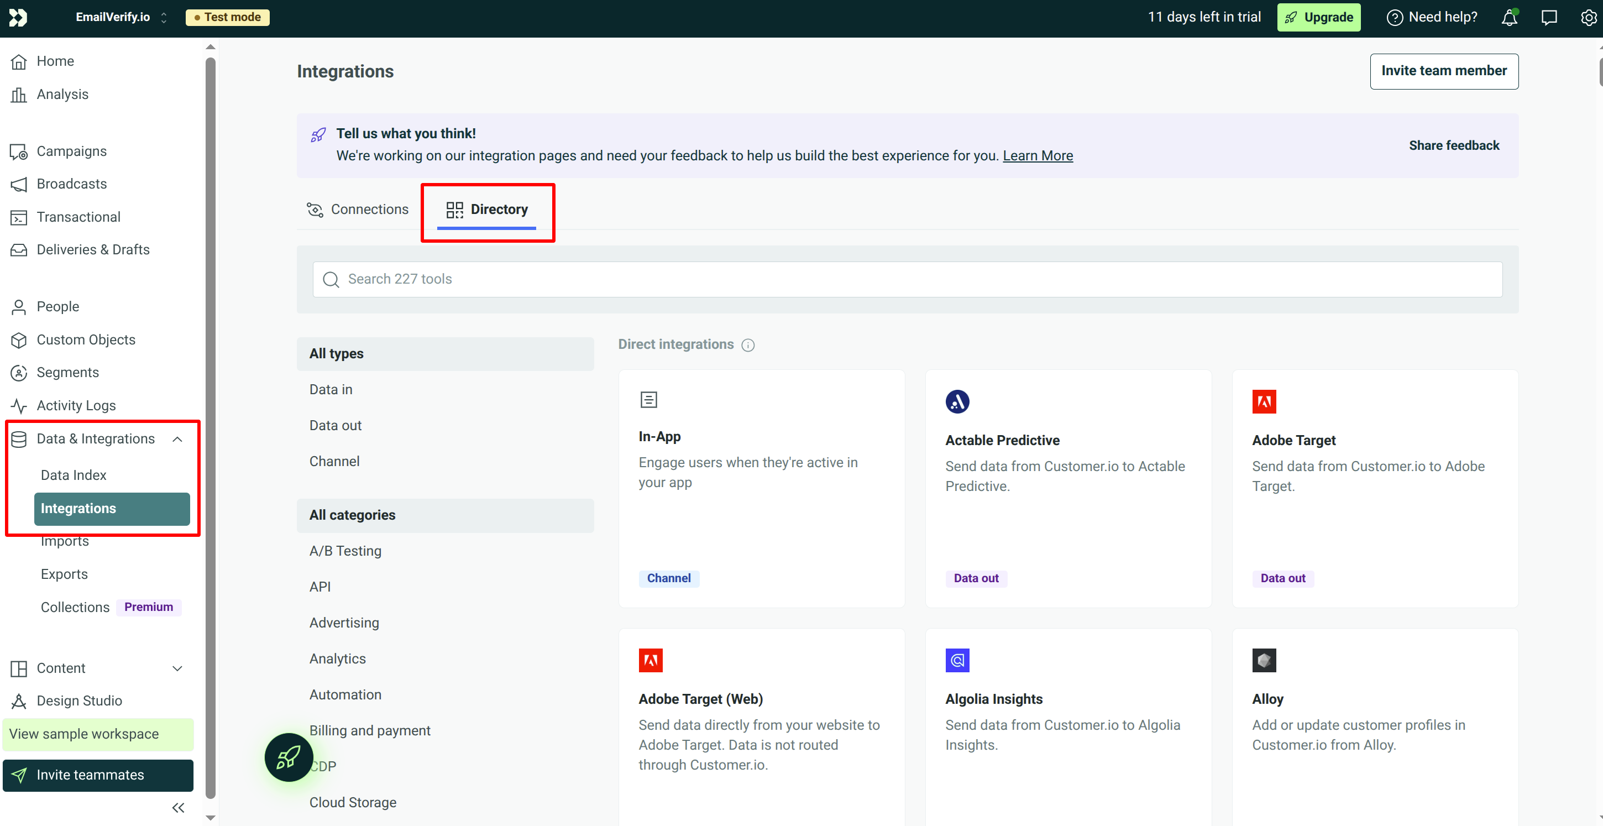Screen dimensions: 1603x826
Task: Open the notifications bell
Action: 1509,18
